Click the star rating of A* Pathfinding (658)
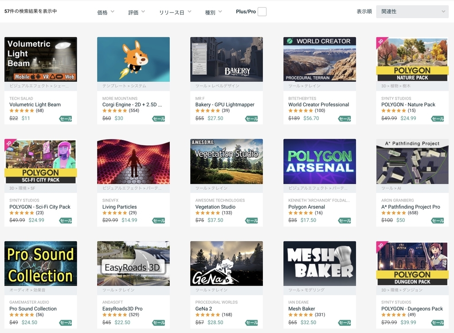Image resolution: width=454 pixels, height=333 pixels. pos(394,213)
